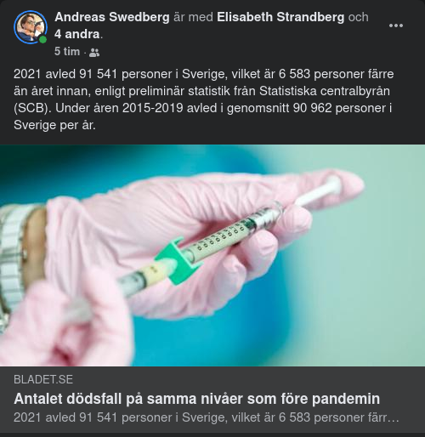Open the post via '5 tim' timestamp
This screenshot has width=425, height=437.
click(x=67, y=52)
